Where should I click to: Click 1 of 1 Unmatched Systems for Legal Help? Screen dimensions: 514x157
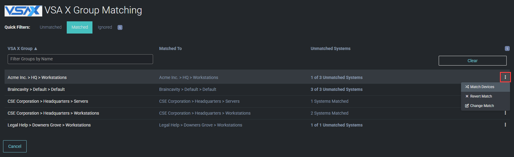[x=336, y=125]
